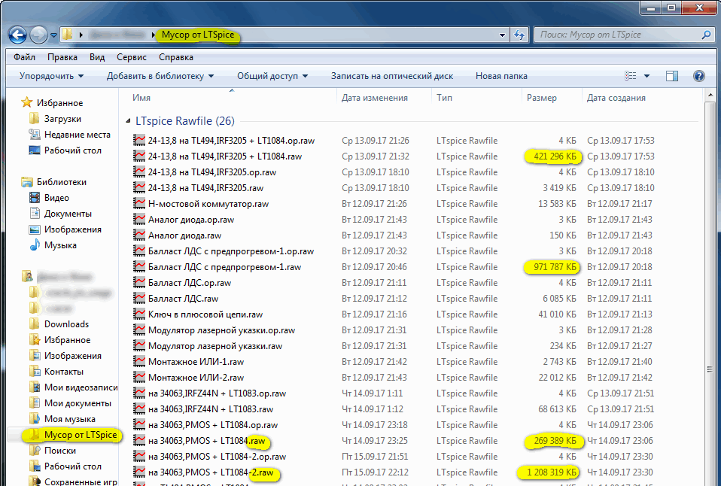This screenshot has width=721, height=486.
Task: Click the folder icon in the address bar
Action: [68, 35]
